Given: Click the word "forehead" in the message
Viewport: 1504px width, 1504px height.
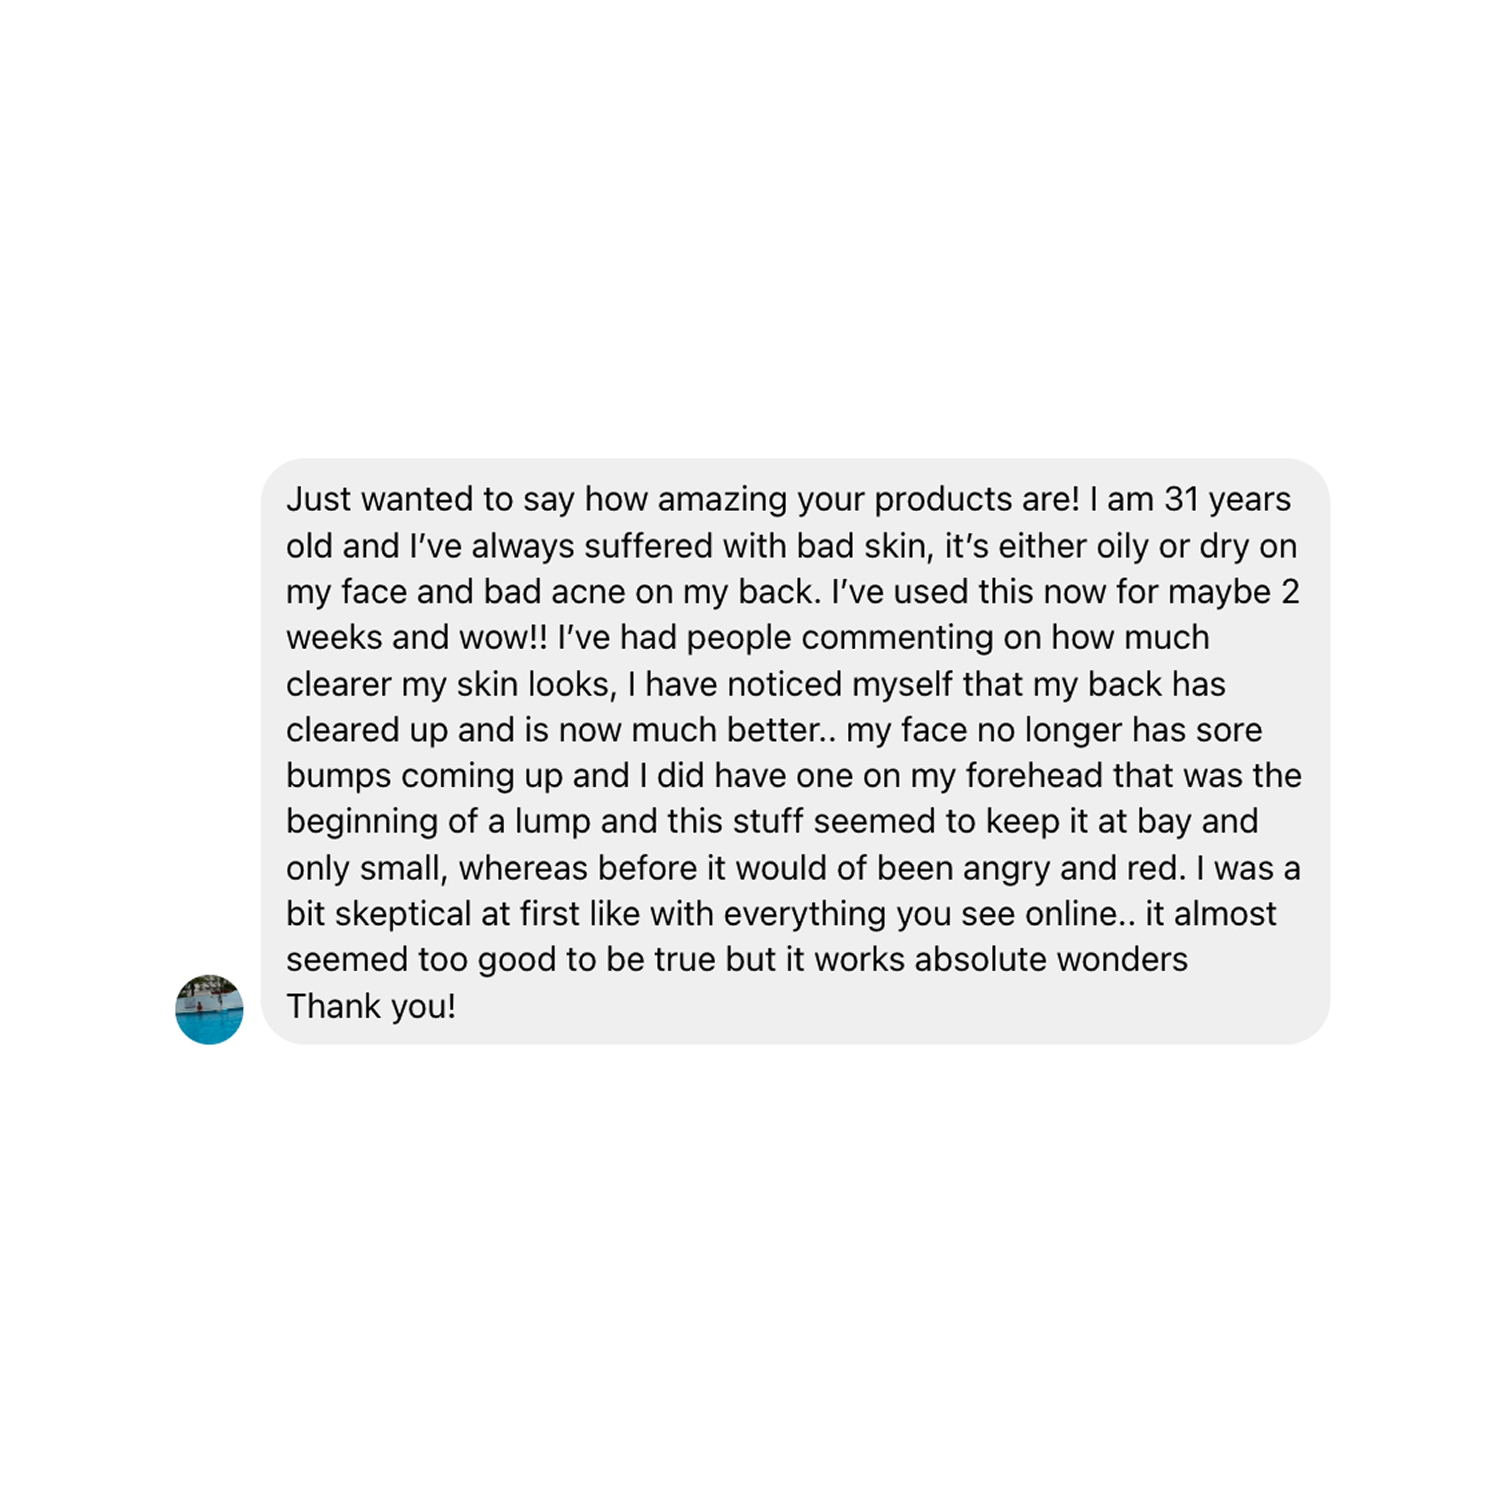Looking at the screenshot, I should 1034,775.
